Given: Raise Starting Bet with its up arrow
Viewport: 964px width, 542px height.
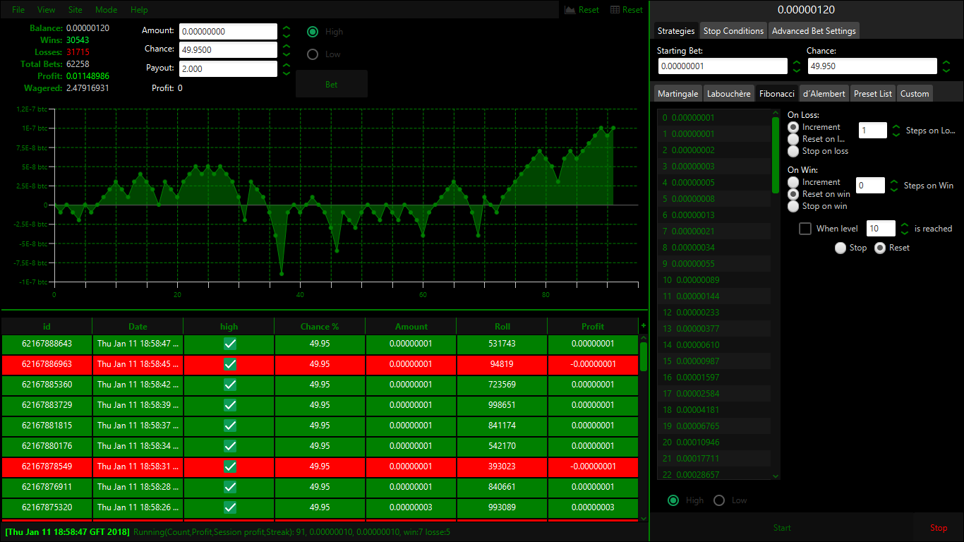Looking at the screenshot, I should 797,62.
